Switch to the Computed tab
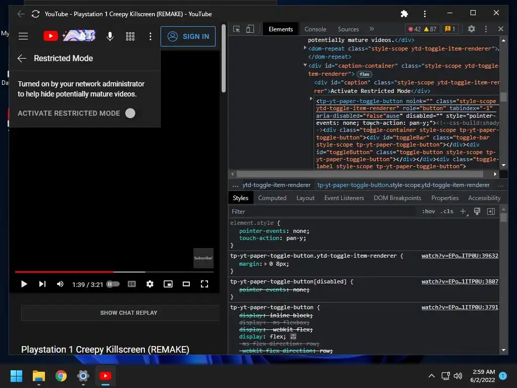Screen dimensions: 517x388 (x=272, y=198)
